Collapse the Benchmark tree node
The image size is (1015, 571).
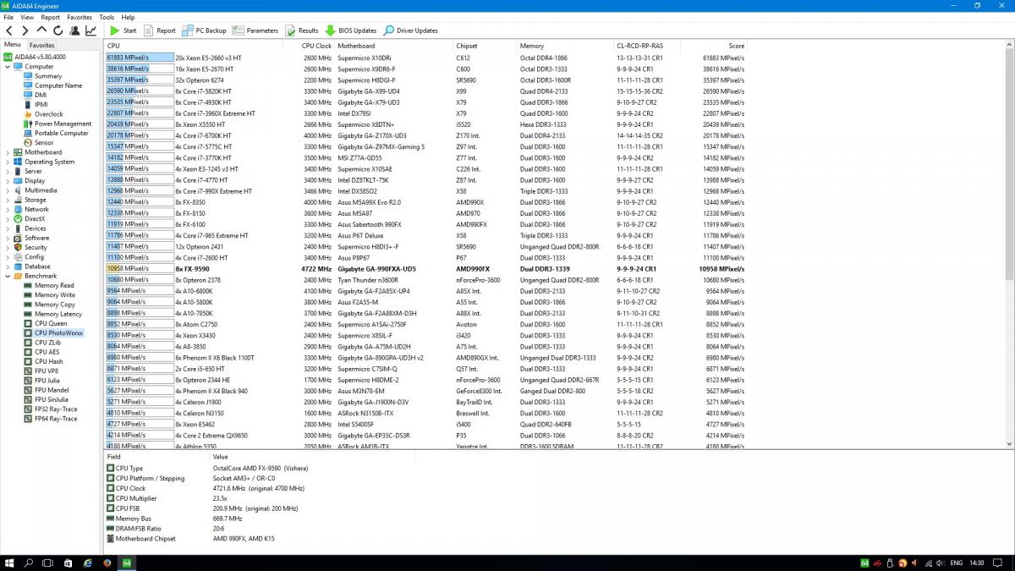[x=8, y=276]
